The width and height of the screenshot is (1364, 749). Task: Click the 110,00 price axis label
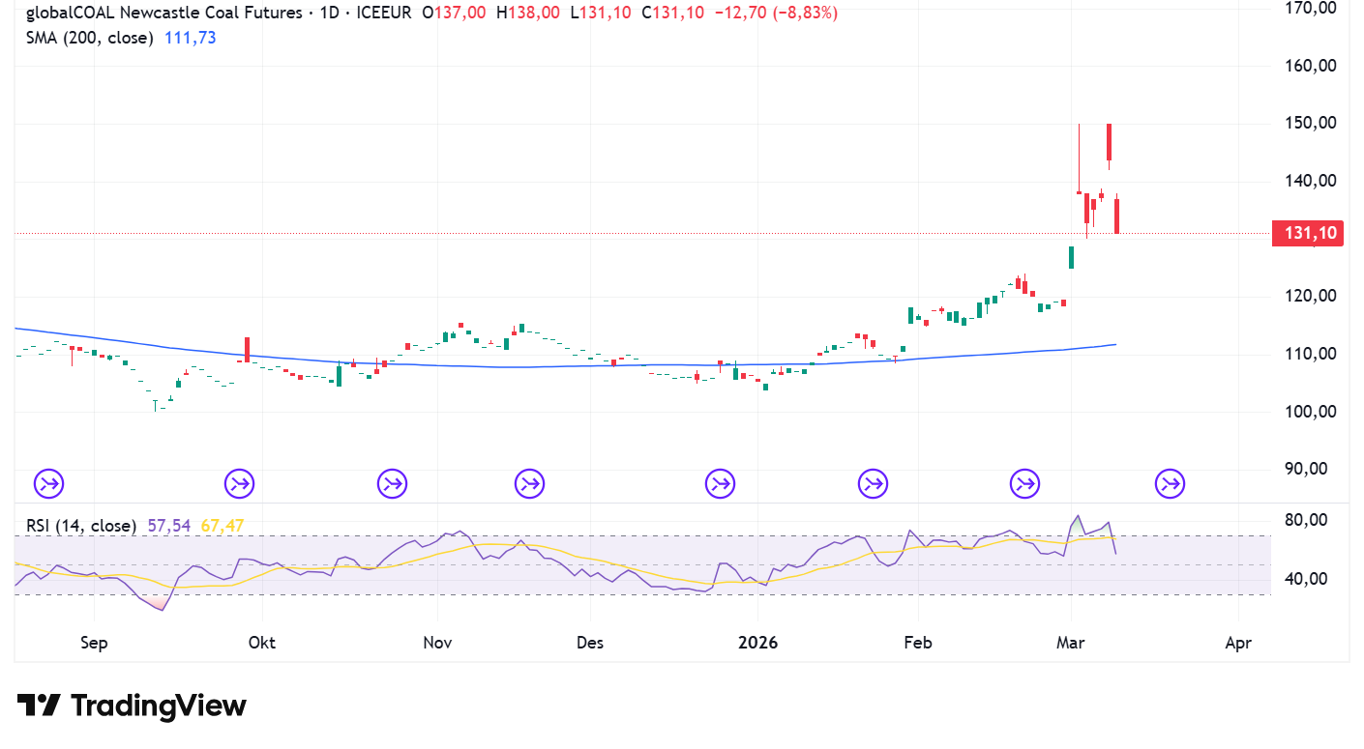1310,354
